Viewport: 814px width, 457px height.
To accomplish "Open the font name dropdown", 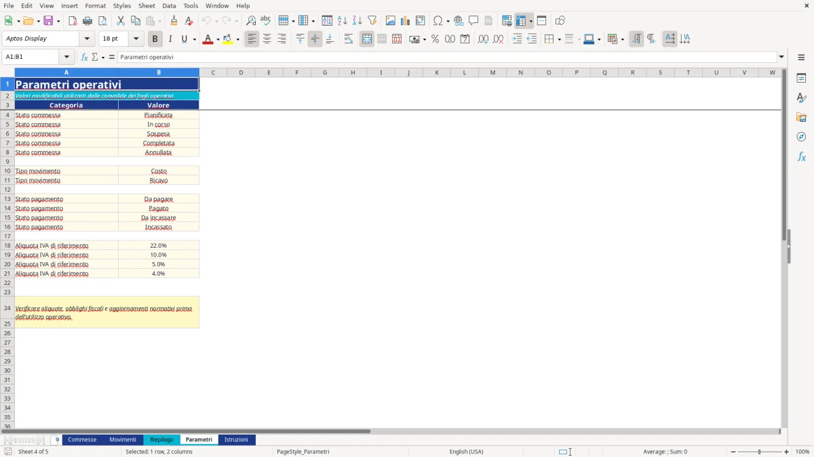I will point(87,39).
